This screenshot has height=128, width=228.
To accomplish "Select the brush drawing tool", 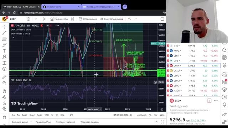I will click(4, 45).
